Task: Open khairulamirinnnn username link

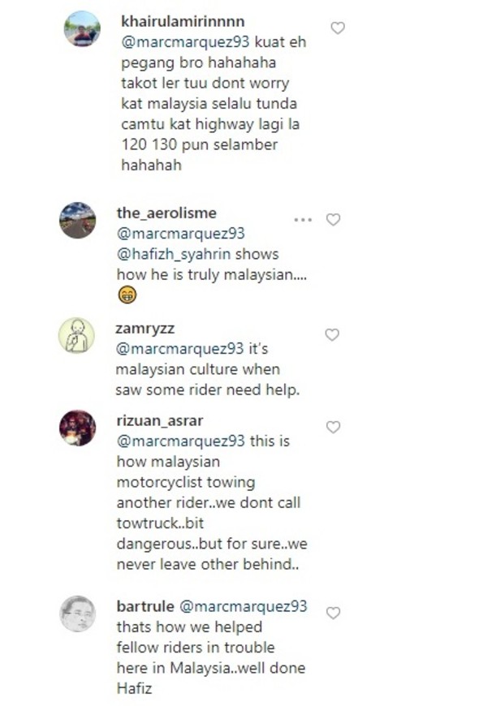Action: click(x=183, y=21)
